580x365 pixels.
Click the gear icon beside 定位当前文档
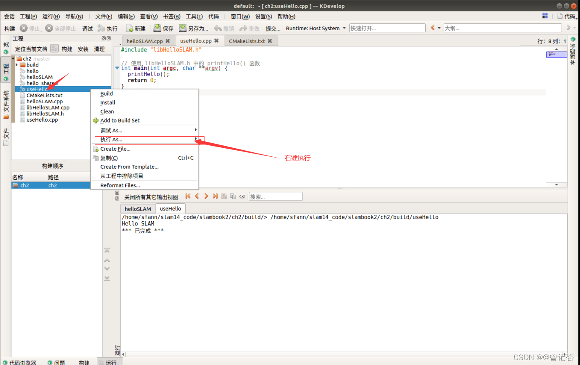click(x=54, y=49)
